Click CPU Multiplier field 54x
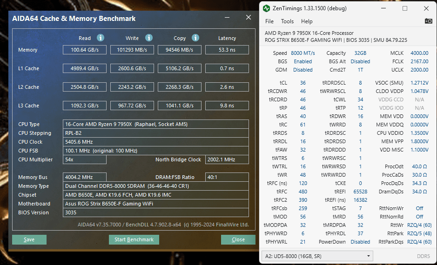This screenshot has height=265, width=437. click(x=84, y=159)
